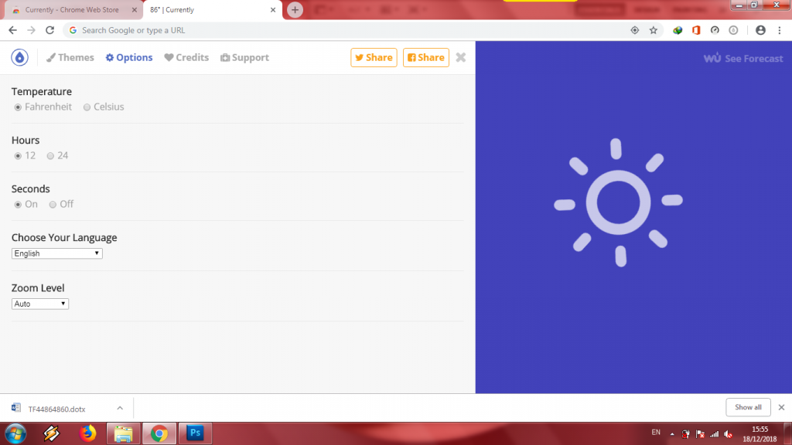Share on Twitter button
Image resolution: width=792 pixels, height=445 pixels.
click(374, 57)
